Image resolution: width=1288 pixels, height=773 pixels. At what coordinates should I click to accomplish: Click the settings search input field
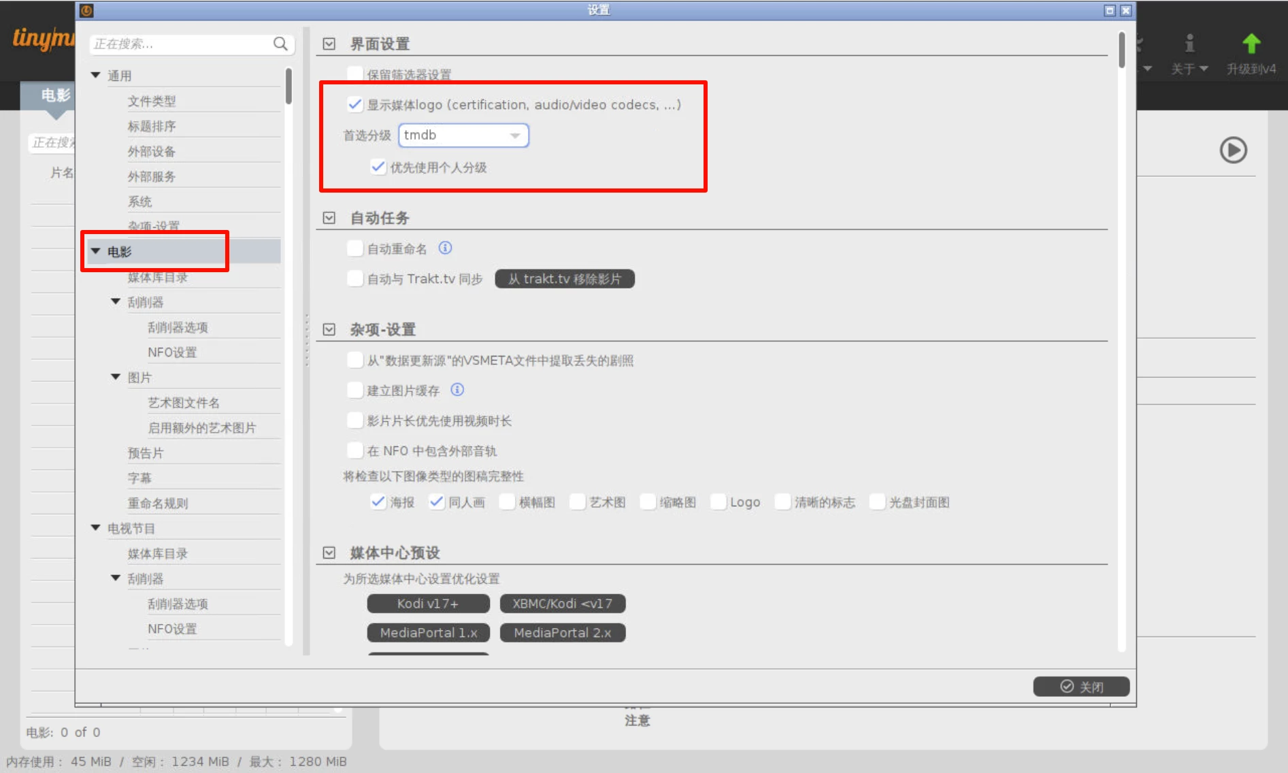(x=180, y=44)
